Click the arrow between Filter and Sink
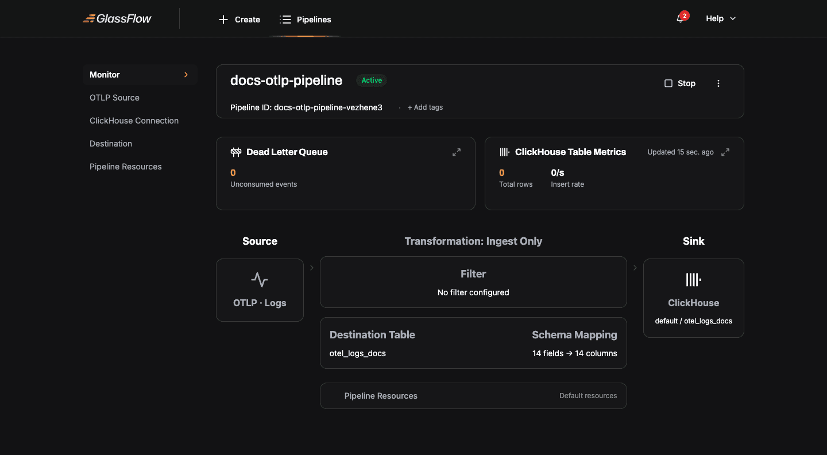 click(x=635, y=268)
